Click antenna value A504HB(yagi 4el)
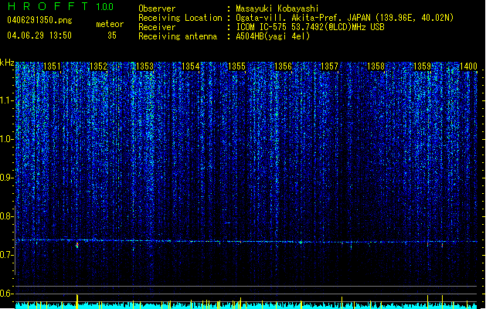 (x=273, y=36)
